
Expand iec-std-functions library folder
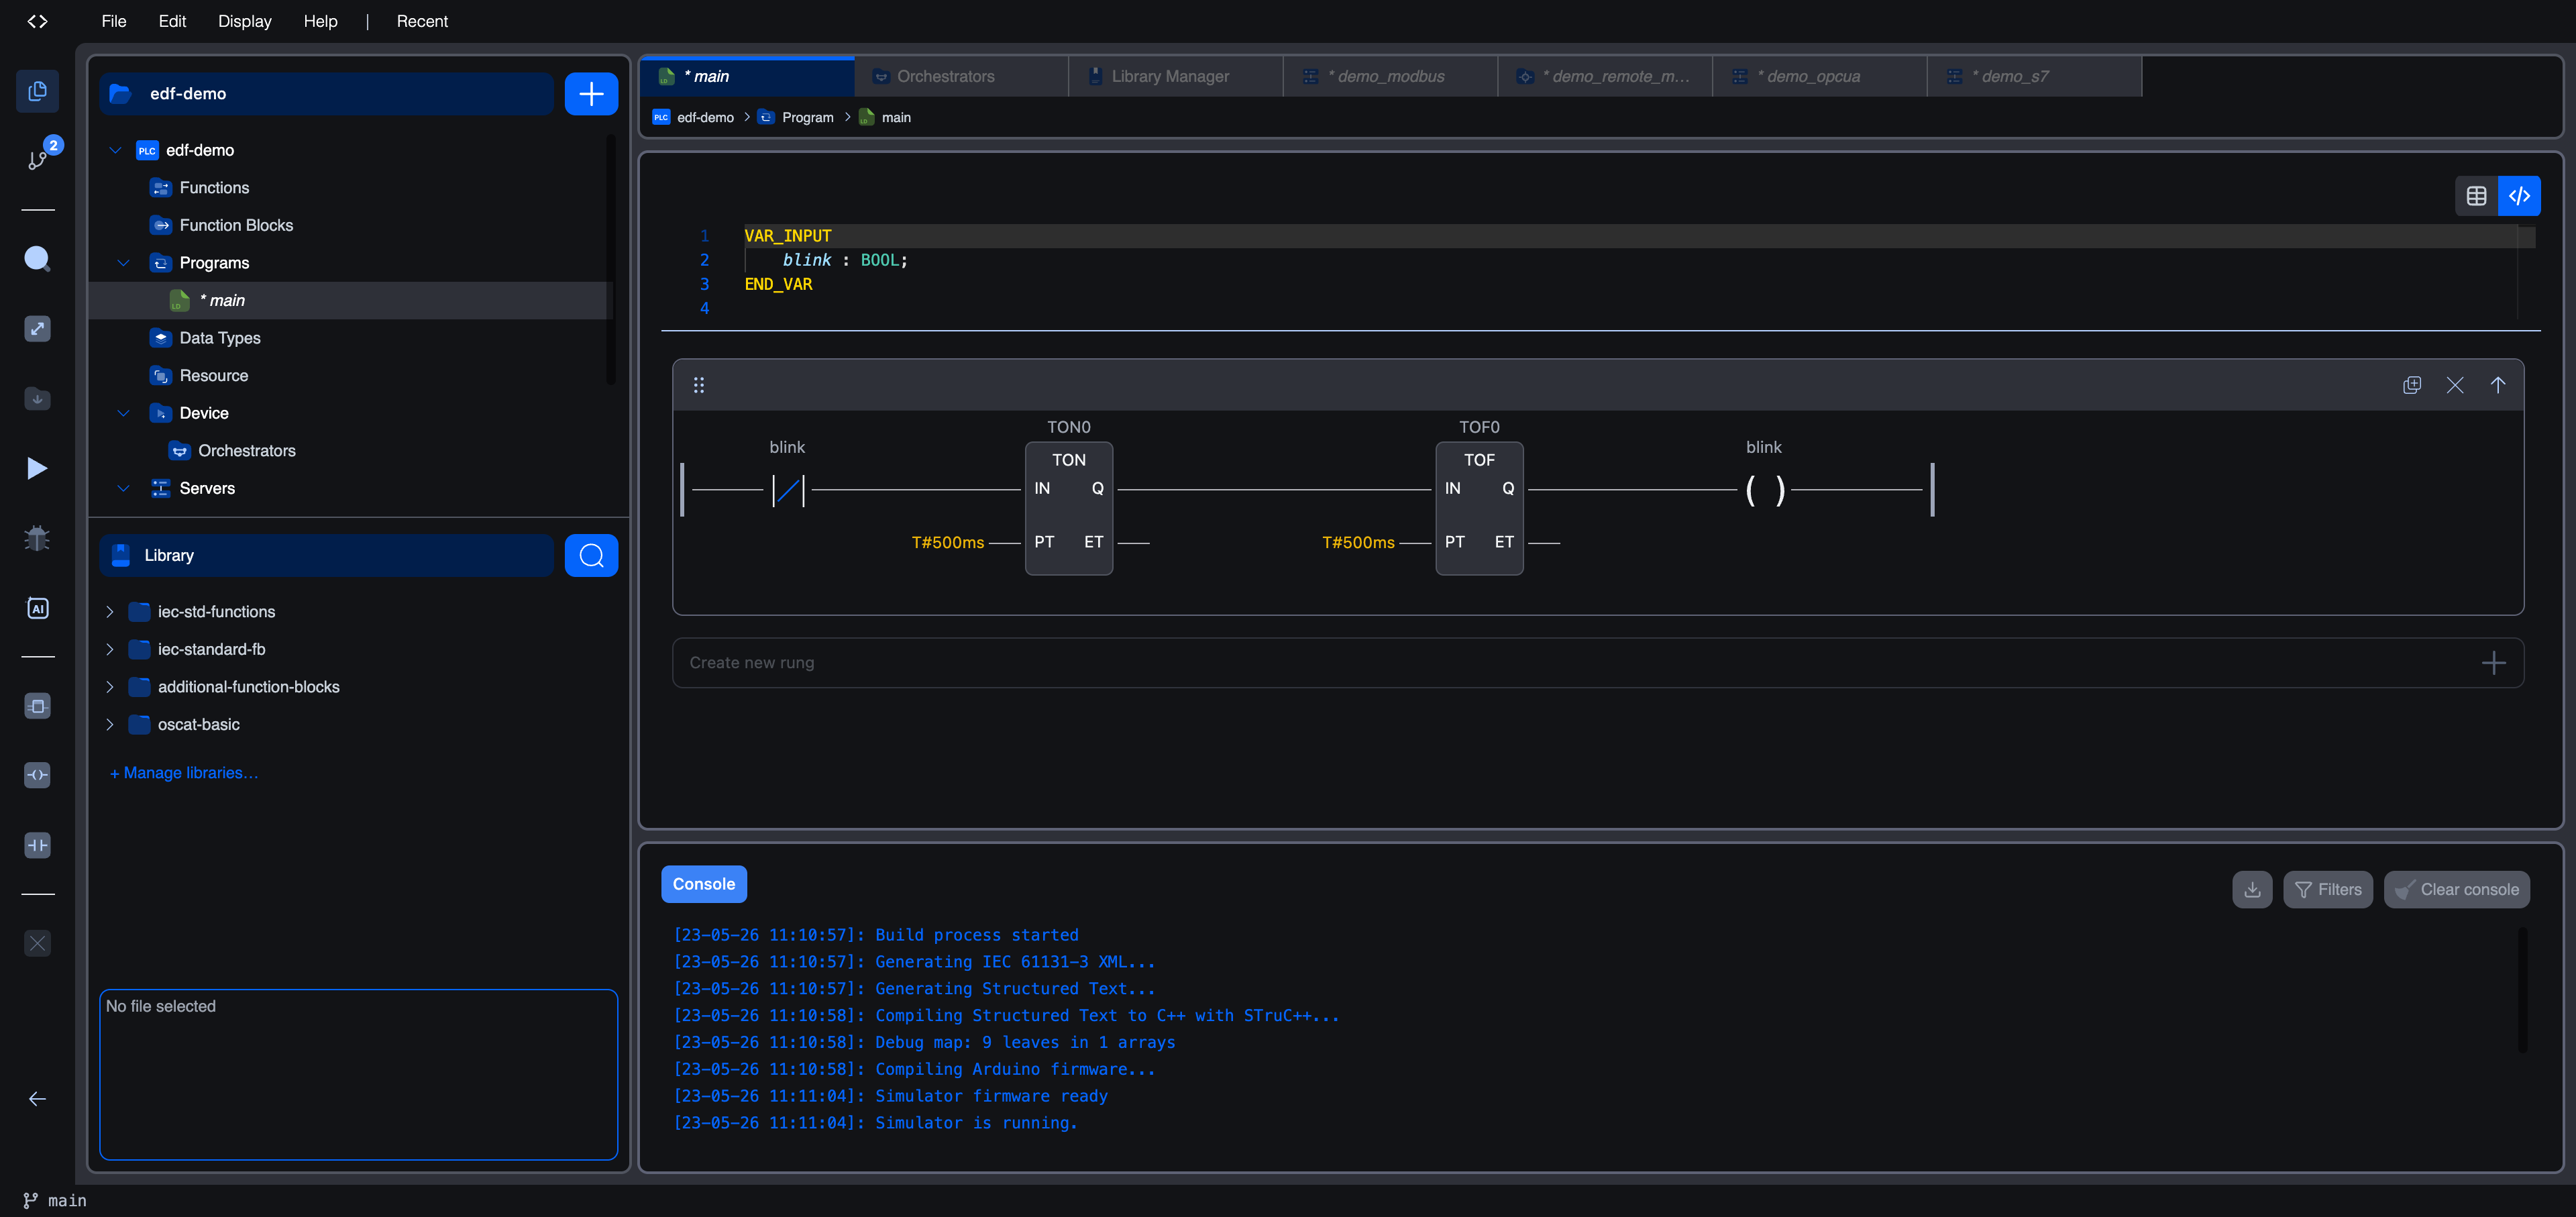tap(110, 612)
